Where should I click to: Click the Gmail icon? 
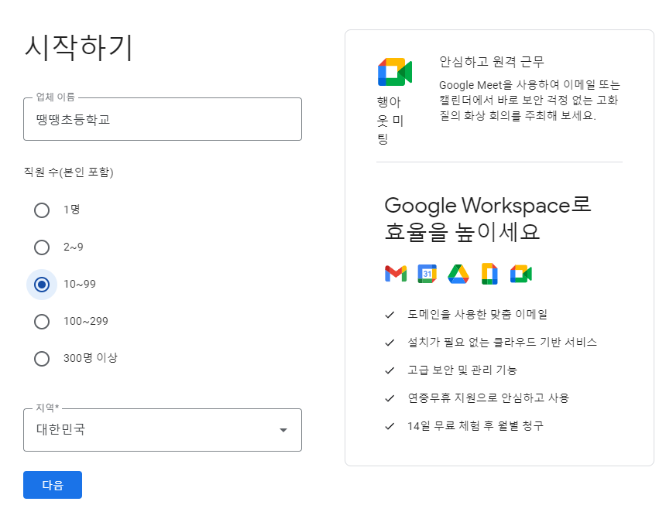pos(396,274)
